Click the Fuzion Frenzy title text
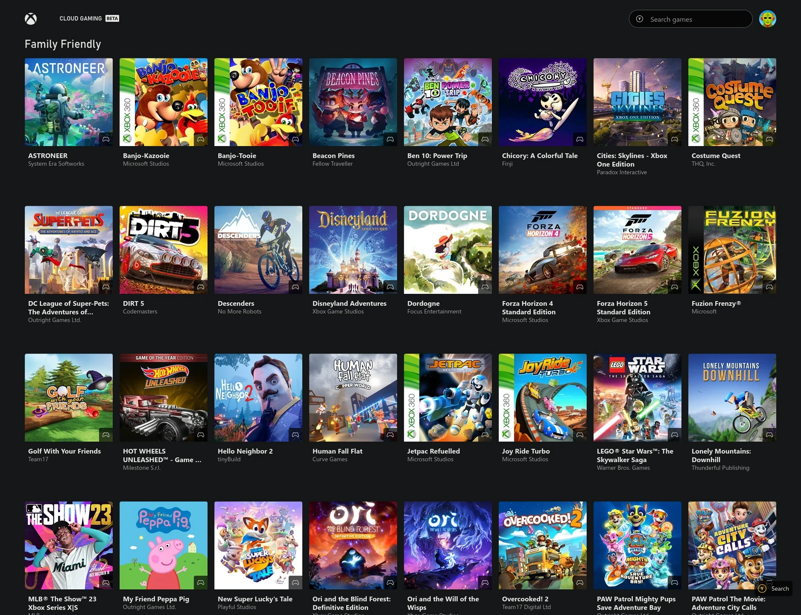801x615 pixels. click(716, 303)
